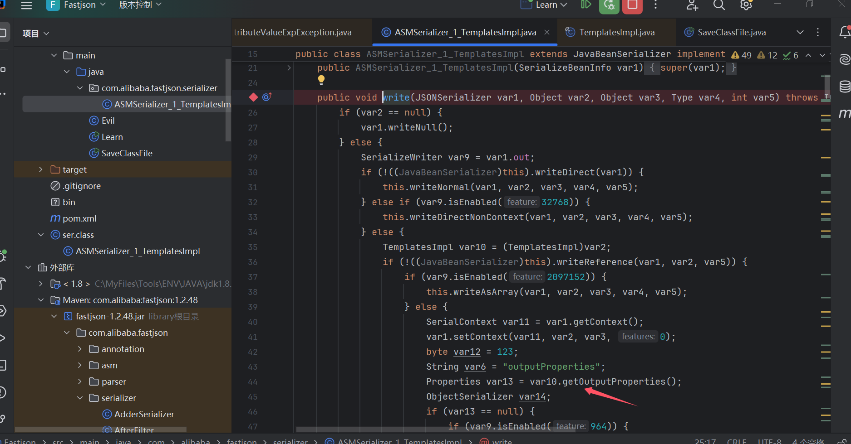Open the Maven tool window icon

tap(845, 113)
